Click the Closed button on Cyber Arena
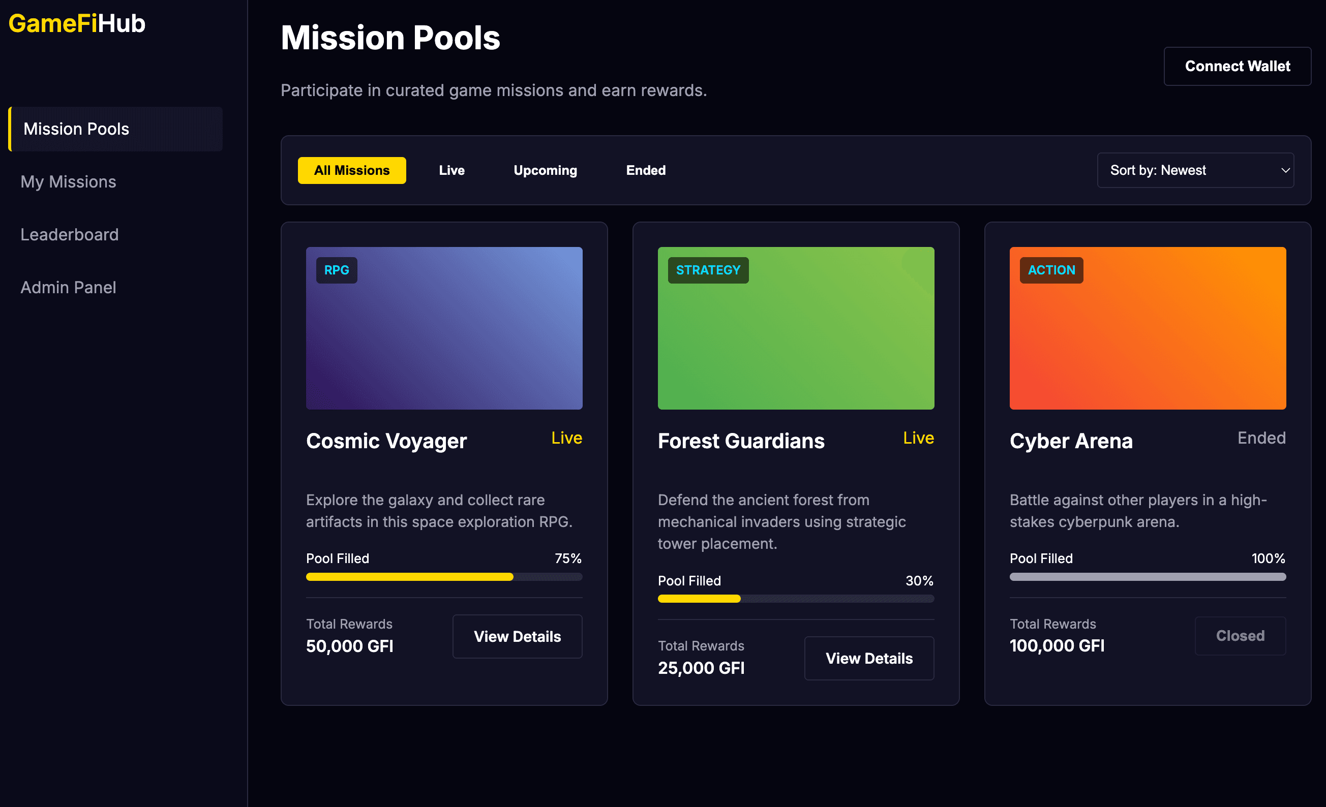Image resolution: width=1326 pixels, height=807 pixels. coord(1240,636)
